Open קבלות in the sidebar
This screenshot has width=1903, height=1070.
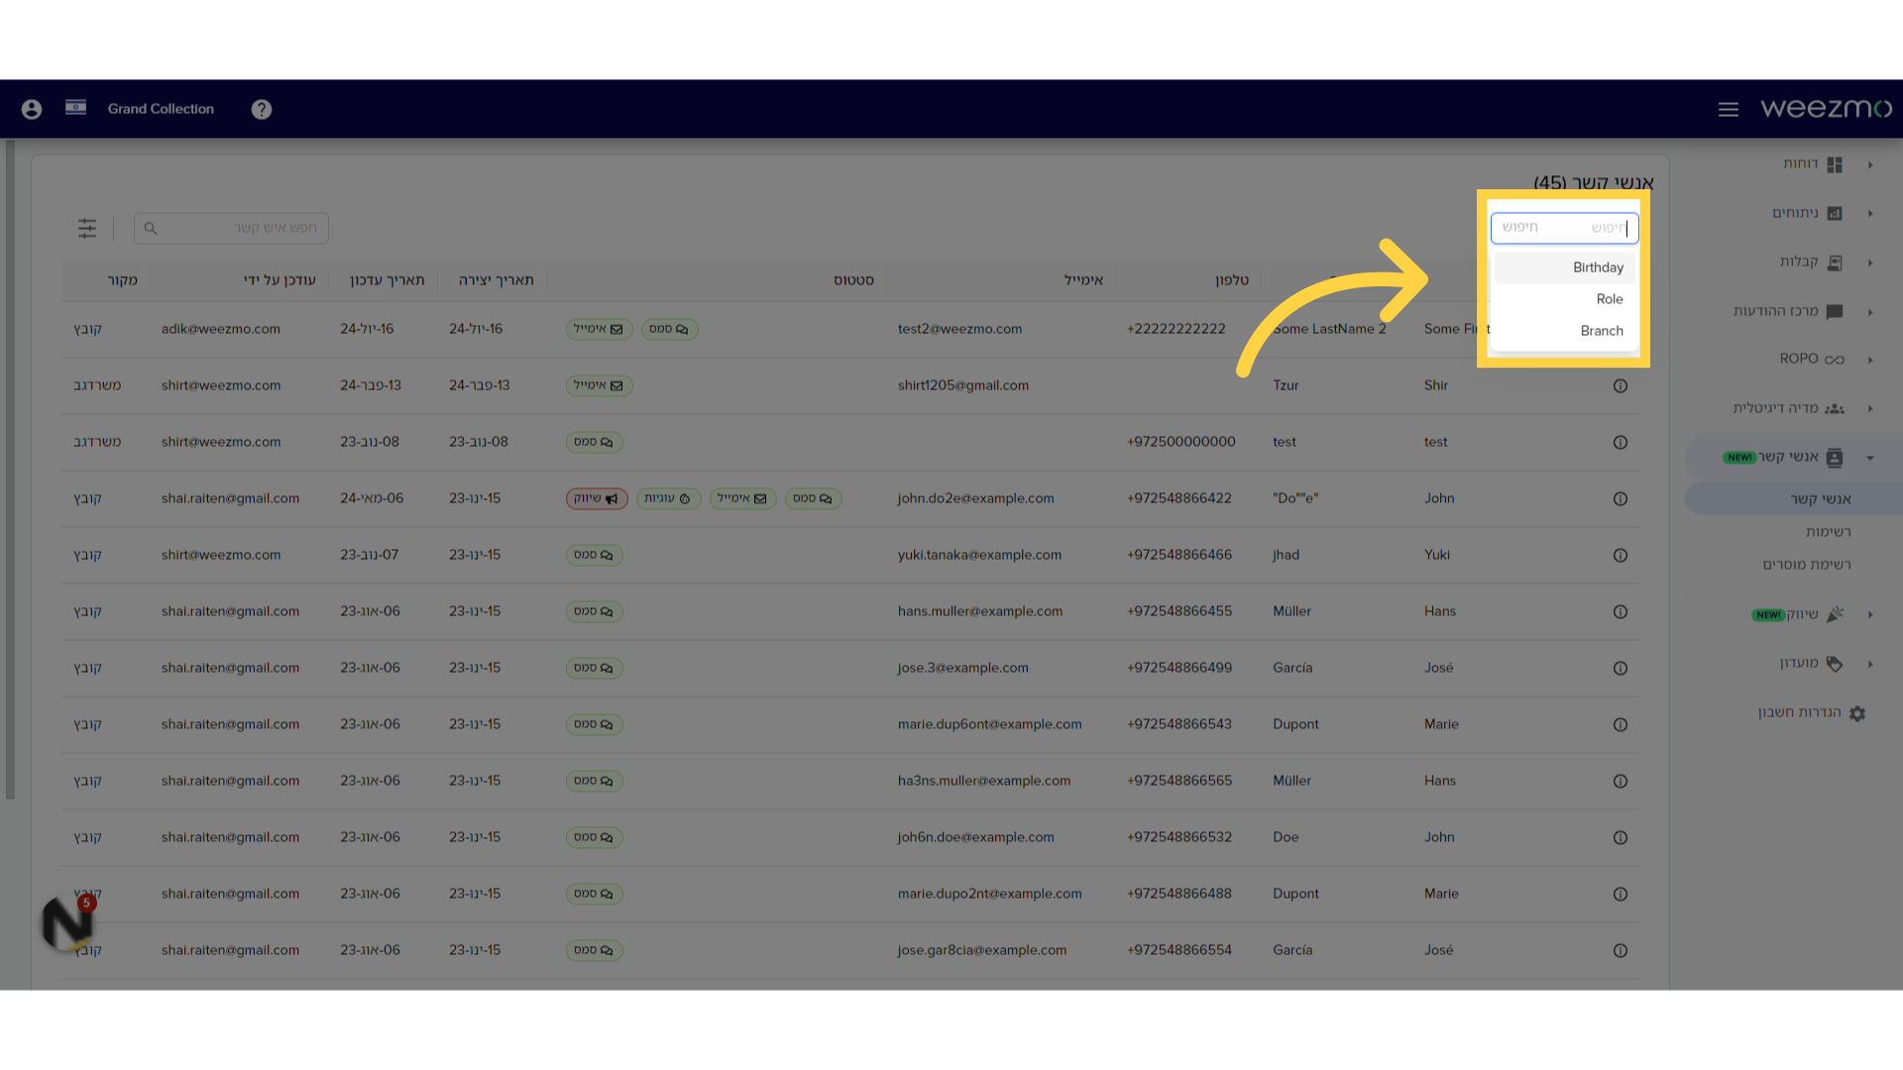click(1799, 262)
